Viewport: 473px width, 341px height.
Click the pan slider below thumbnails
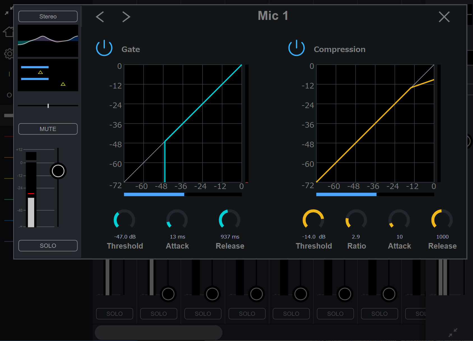click(x=48, y=106)
